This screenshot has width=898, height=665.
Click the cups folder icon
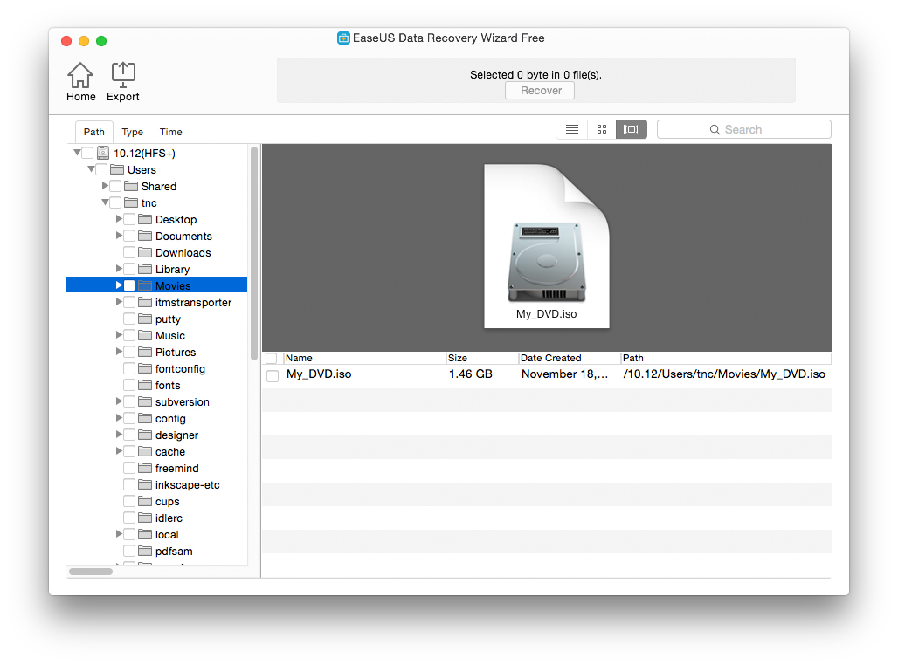pos(145,501)
